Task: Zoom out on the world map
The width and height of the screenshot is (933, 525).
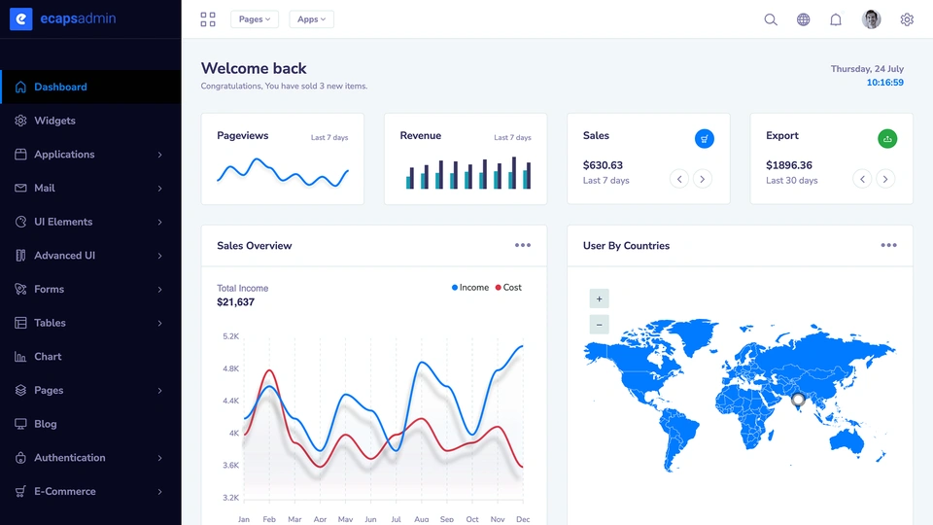Action: point(600,325)
